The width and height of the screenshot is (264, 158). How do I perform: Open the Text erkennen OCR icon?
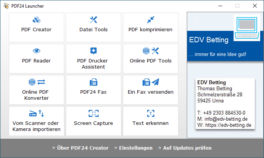(151, 113)
